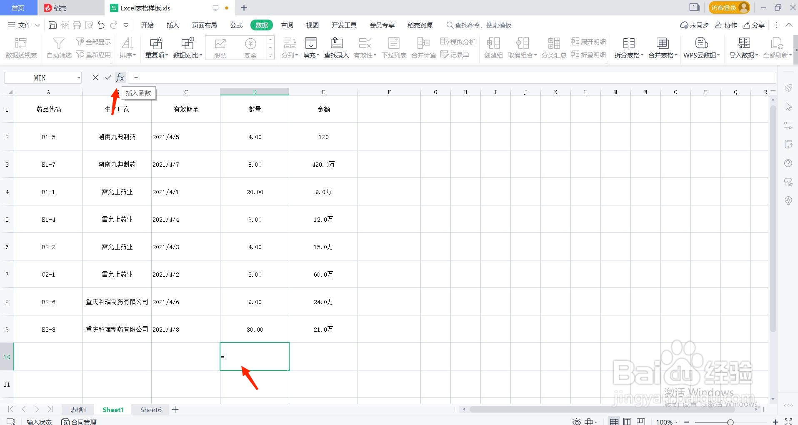Viewport: 798px width, 425px height.
Task: Open WPS Cloud Data (WPS云数据)
Action: 701,48
